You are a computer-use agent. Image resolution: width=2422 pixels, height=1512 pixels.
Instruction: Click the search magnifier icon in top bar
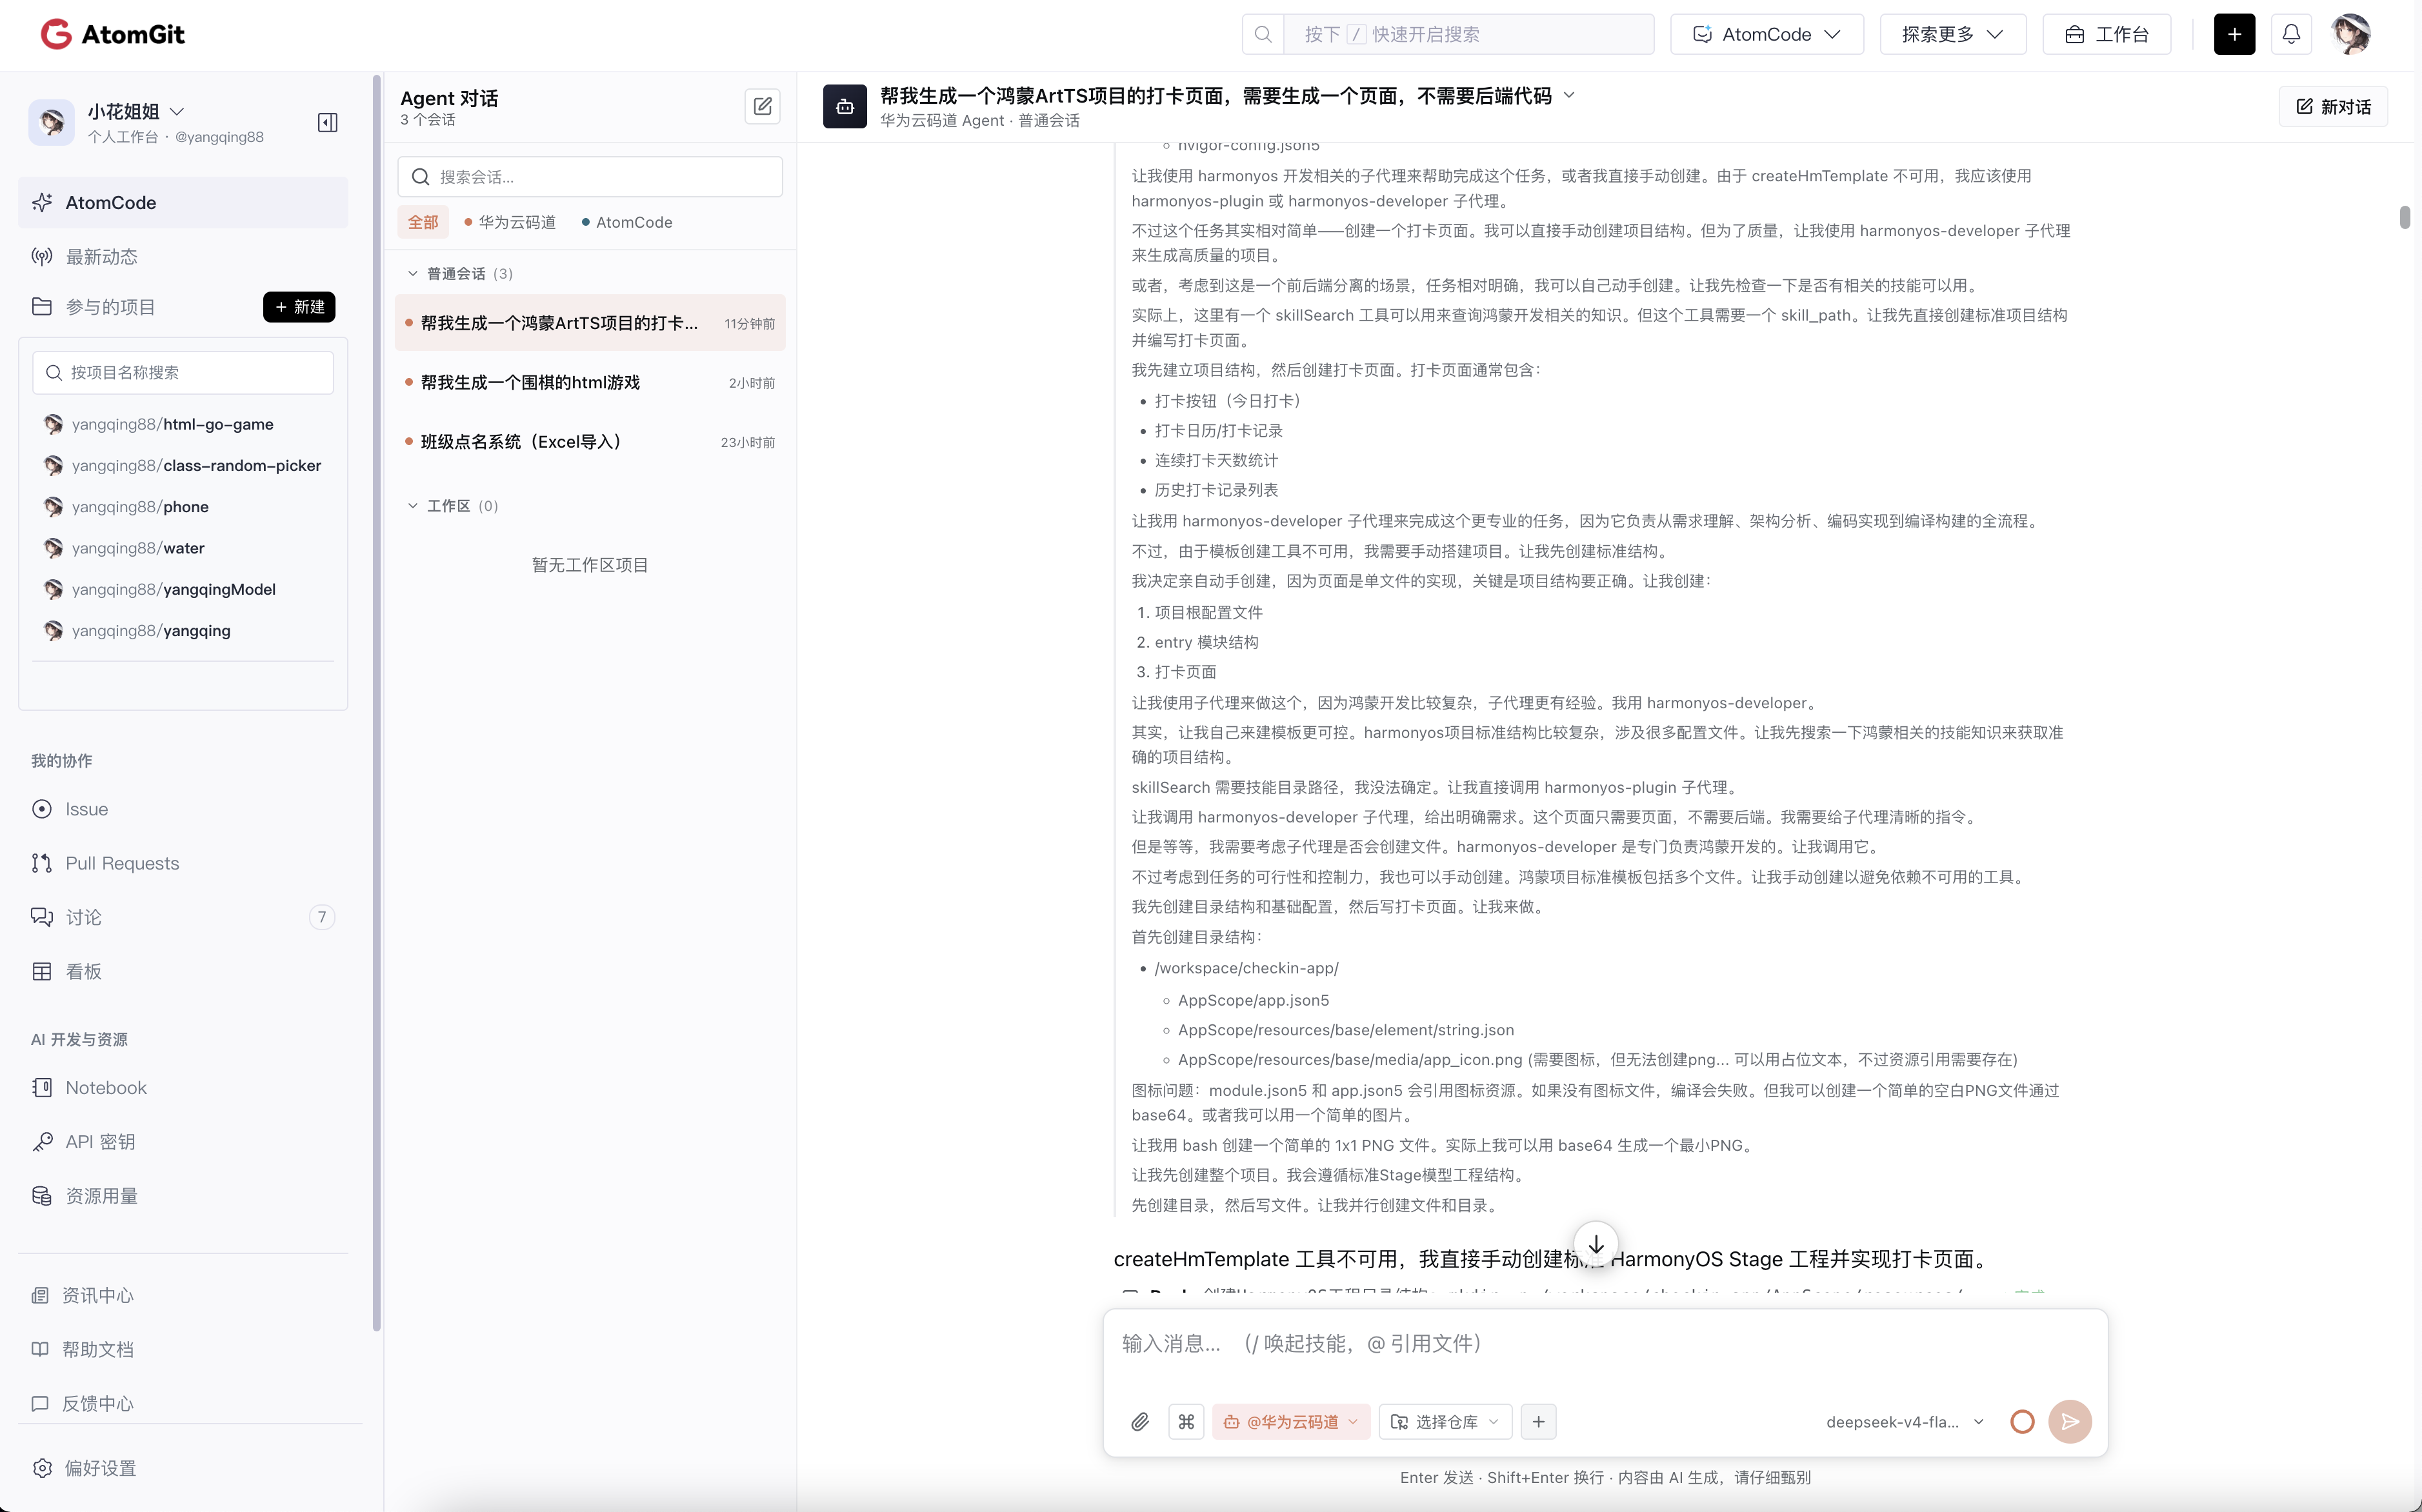(x=1263, y=34)
